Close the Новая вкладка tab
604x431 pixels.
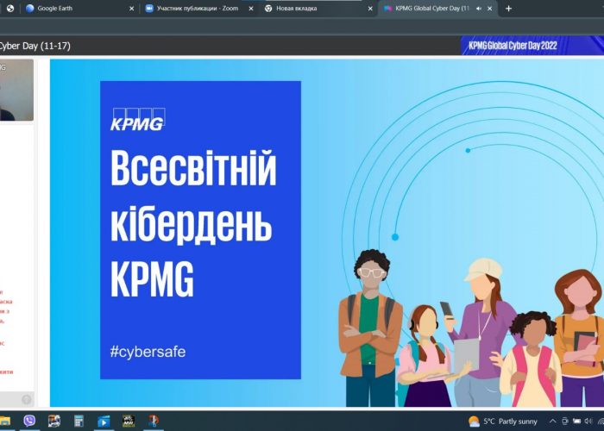(x=369, y=8)
